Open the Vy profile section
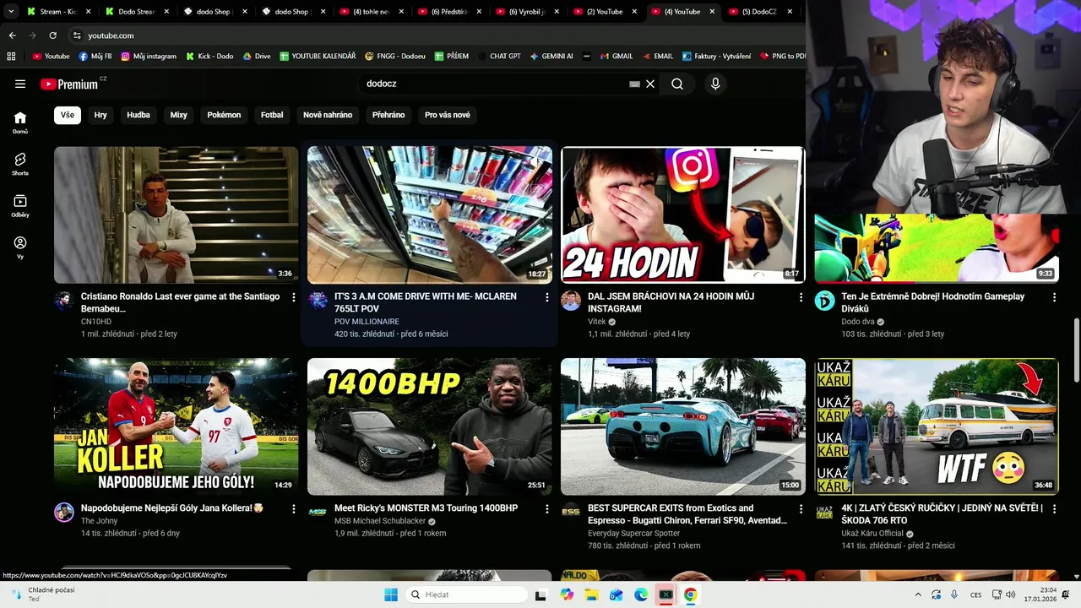This screenshot has width=1081, height=608. (x=20, y=247)
